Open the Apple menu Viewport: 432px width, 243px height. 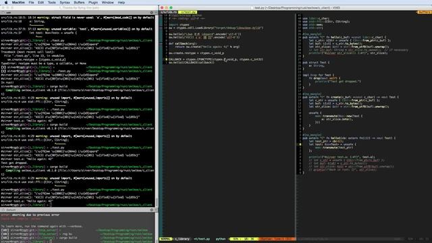[x=6, y=3]
